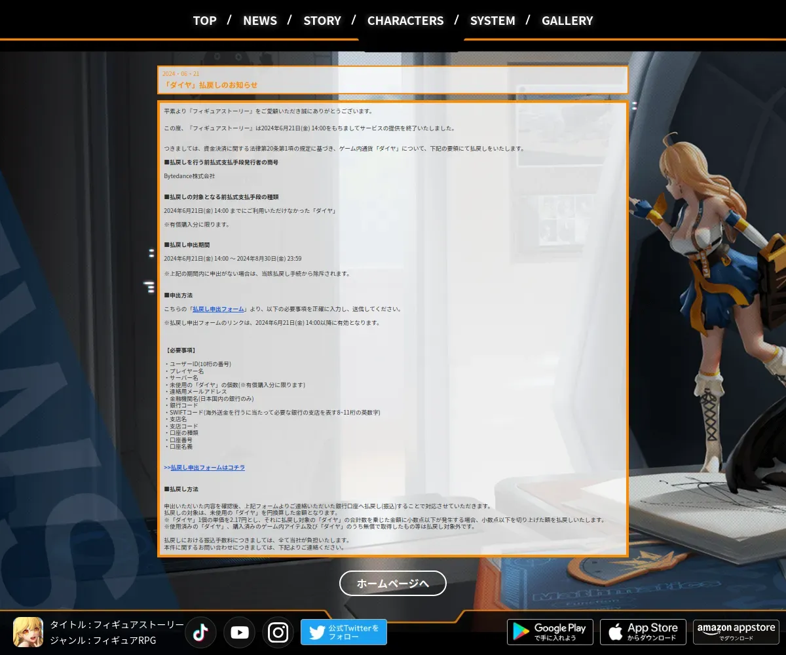Follow the official Twitter account button

pyautogui.click(x=344, y=632)
